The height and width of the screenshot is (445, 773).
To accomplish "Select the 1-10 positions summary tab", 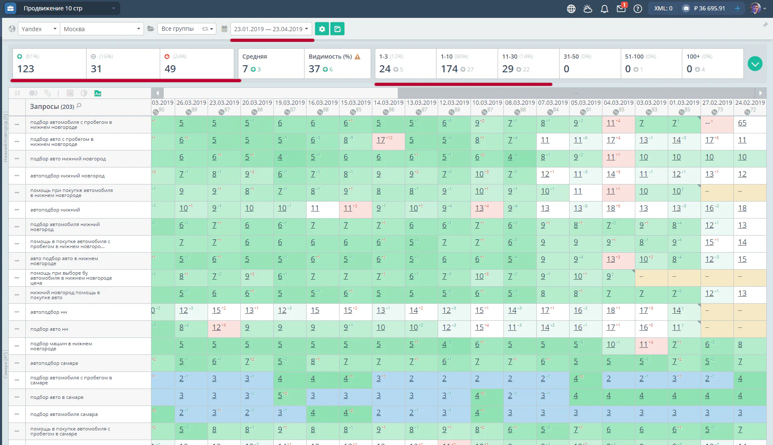I will [x=467, y=64].
